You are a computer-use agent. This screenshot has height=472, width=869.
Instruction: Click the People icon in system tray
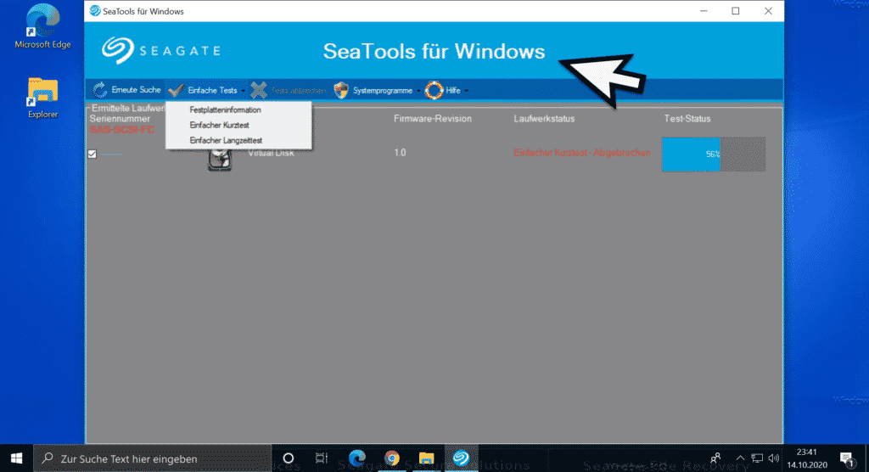click(715, 458)
